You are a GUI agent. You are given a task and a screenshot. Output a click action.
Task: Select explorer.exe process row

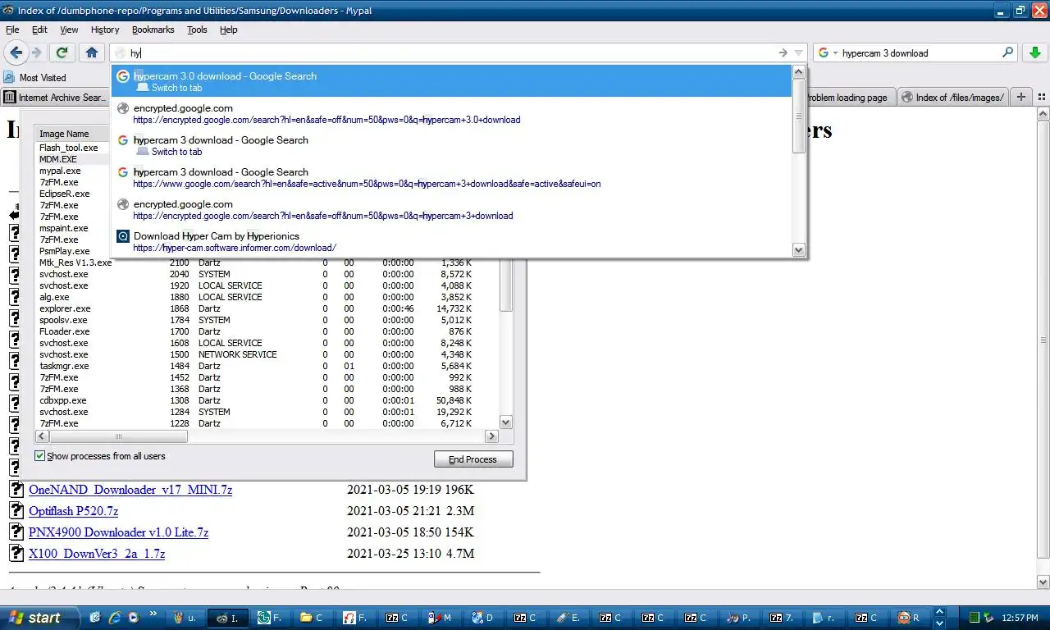point(267,308)
